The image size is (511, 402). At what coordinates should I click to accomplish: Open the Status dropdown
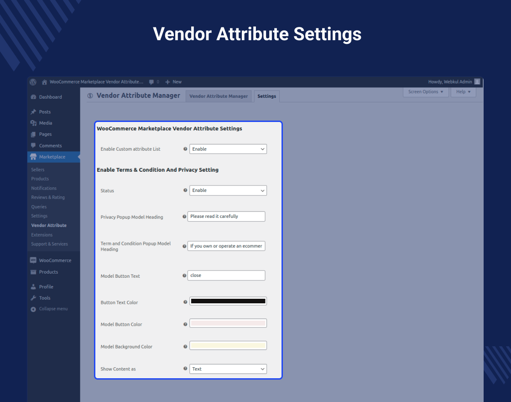228,190
